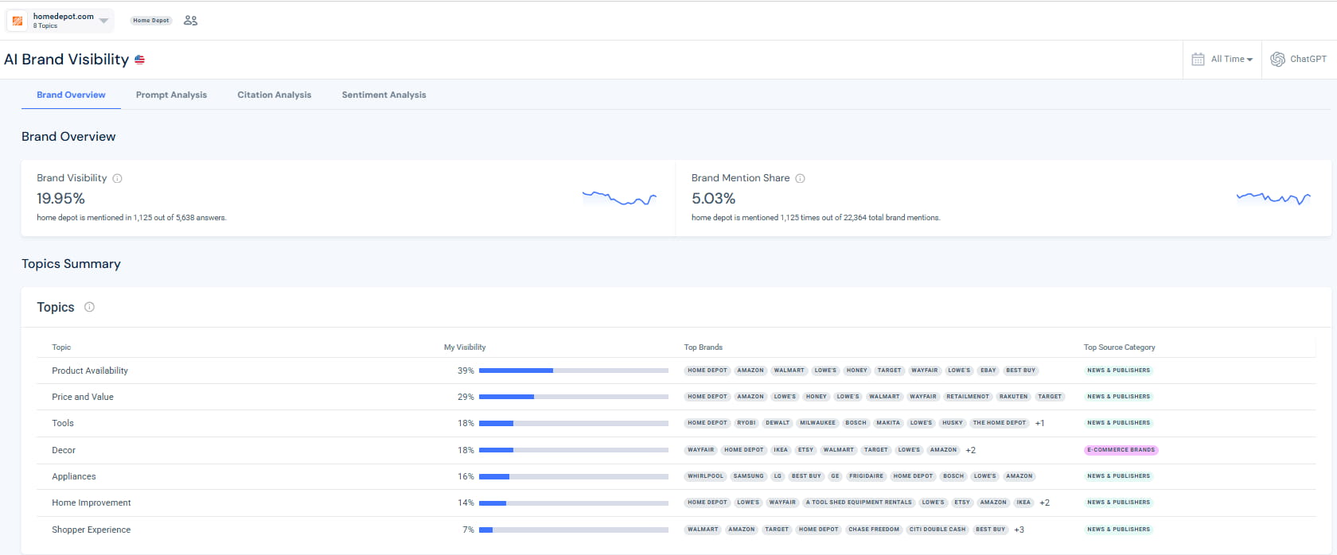Show Brand Mention Share info icon

(x=801, y=178)
